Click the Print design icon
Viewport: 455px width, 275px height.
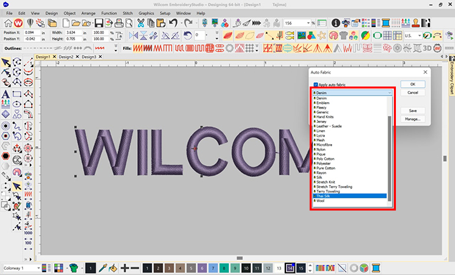(119, 23)
